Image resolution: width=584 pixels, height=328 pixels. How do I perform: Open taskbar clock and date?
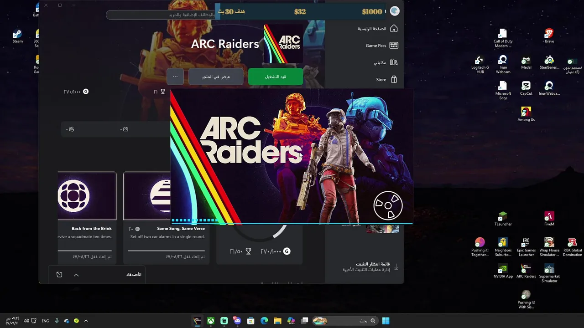pyautogui.click(x=12, y=321)
